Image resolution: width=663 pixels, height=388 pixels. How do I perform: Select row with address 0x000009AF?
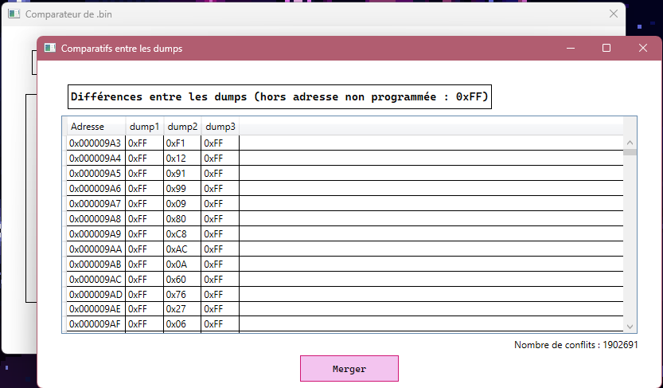345,324
